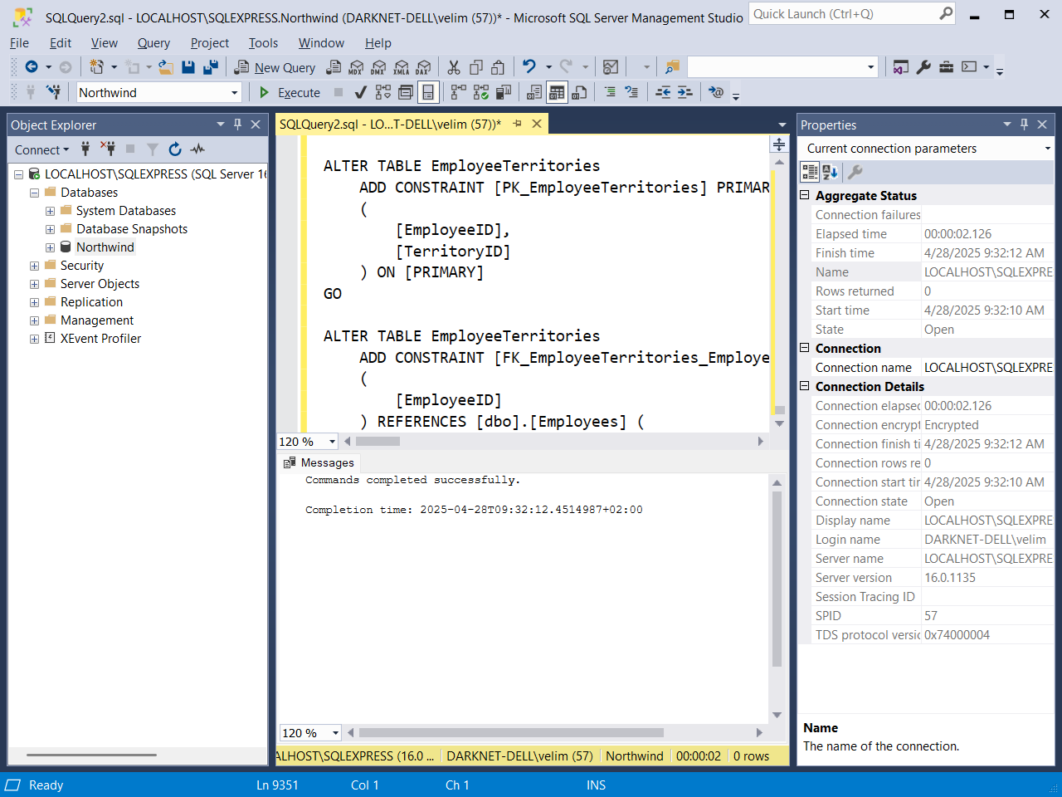Click the Save All toolbar icon
The width and height of the screenshot is (1062, 797).
pos(211,67)
